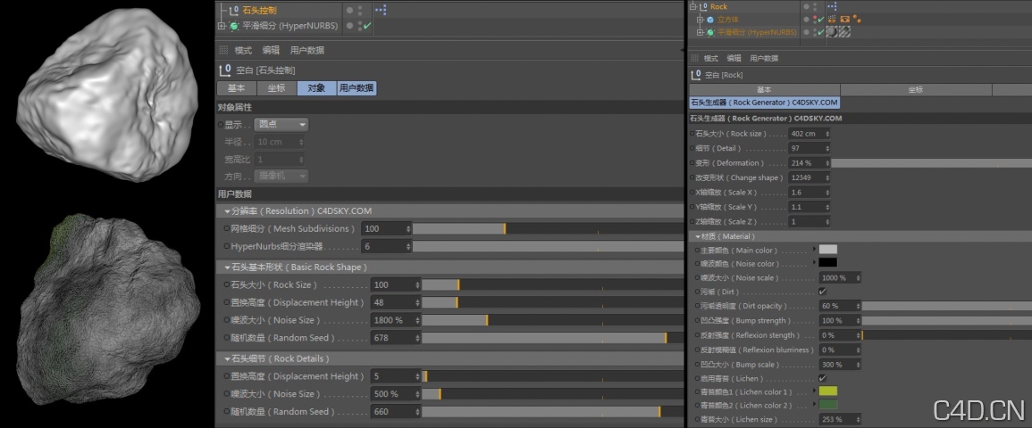1032x428 pixels.
Task: Click the null icon beside Rock
Action: (x=702, y=6)
